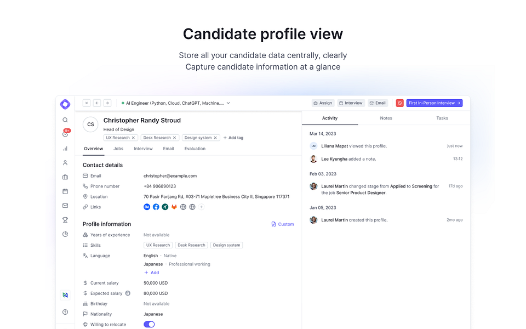Select the analytics bar-chart icon in sidebar
The width and height of the screenshot is (526, 329).
(x=65, y=148)
